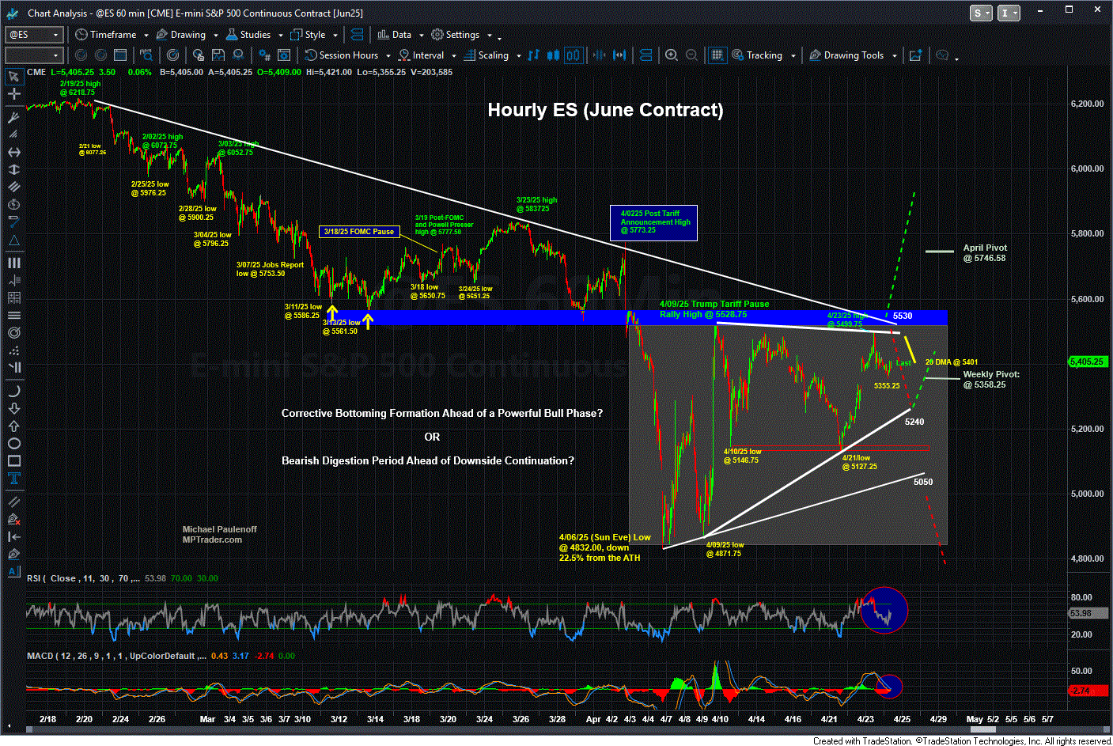The image size is (1113, 746).
Task: Select the pointer arrow drawing tool
Action: (13, 76)
